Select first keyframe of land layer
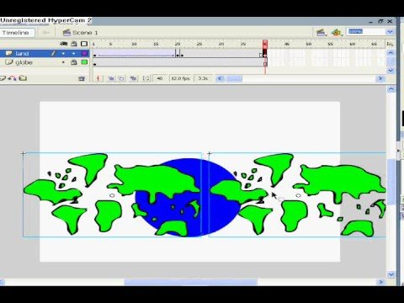This screenshot has height=303, width=404. click(94, 55)
